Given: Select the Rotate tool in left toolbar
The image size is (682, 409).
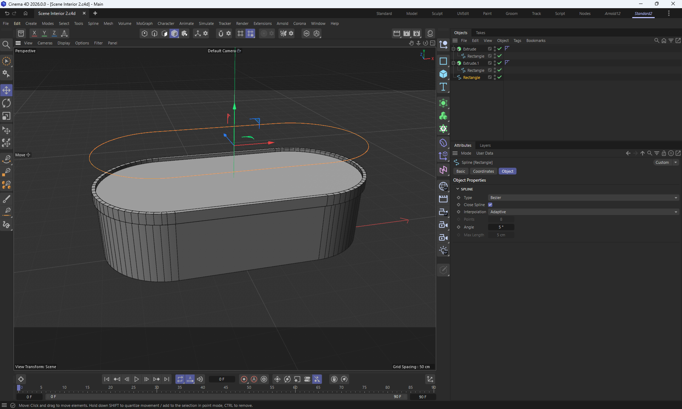Looking at the screenshot, I should [x=6, y=103].
